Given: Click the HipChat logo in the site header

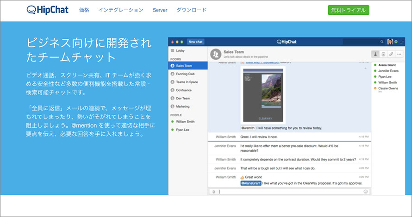Looking at the screenshot, I should click(x=48, y=10).
